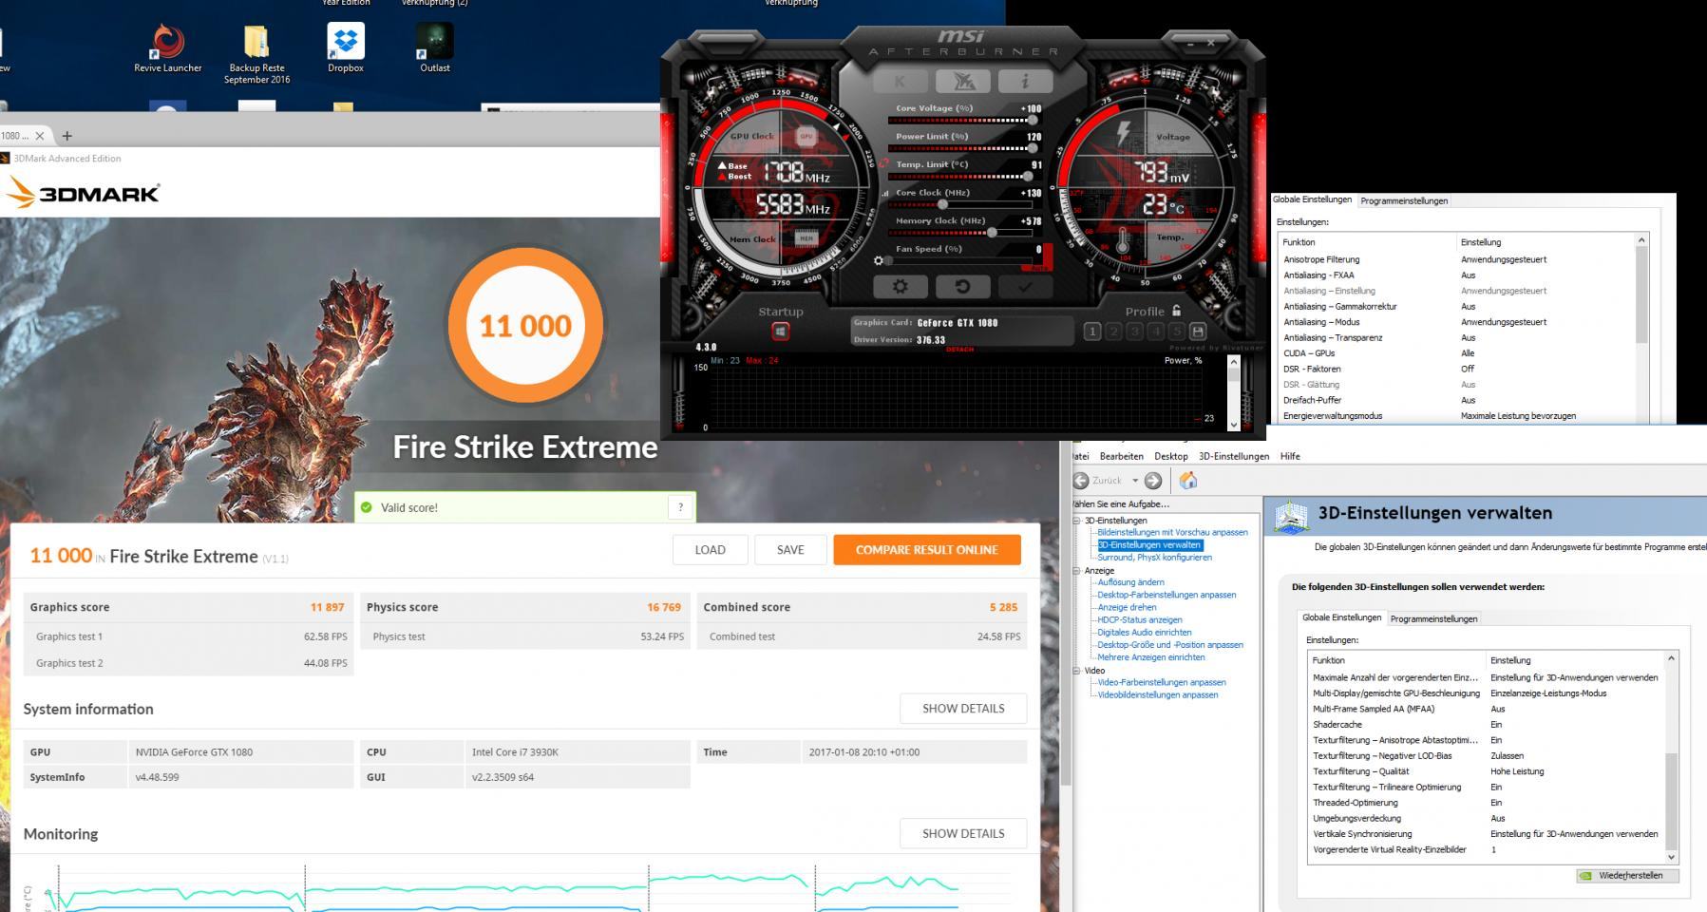This screenshot has width=1707, height=912.
Task: Reset Afterburner settings with the circular arrow
Action: [x=962, y=286]
